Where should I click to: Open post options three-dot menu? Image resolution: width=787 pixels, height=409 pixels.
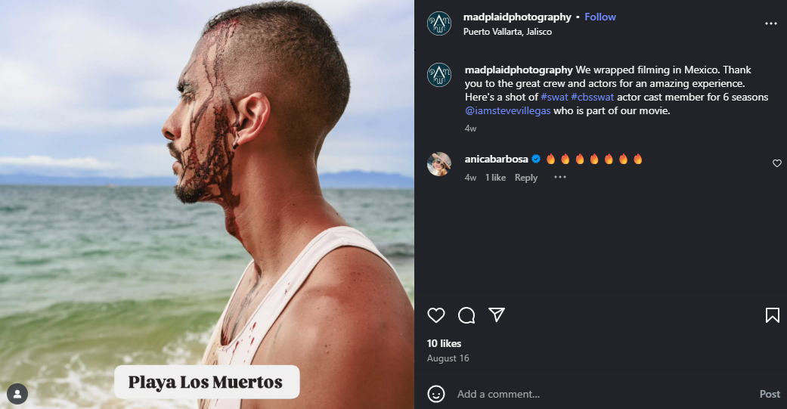771,23
